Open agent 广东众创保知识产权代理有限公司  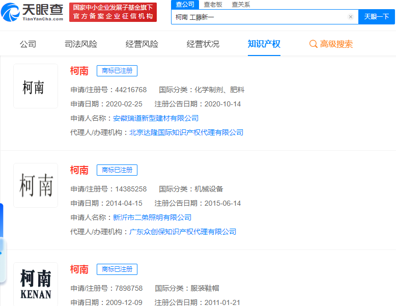(183, 232)
